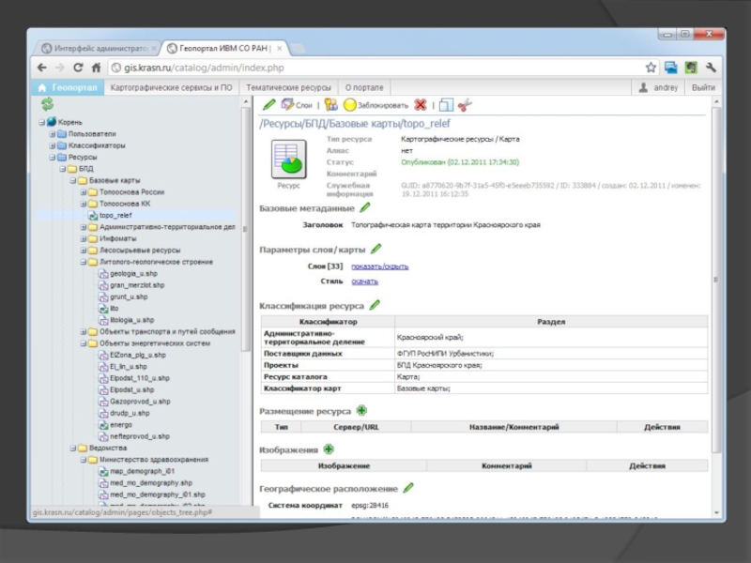Delete resource with red X icon

pos(421,106)
